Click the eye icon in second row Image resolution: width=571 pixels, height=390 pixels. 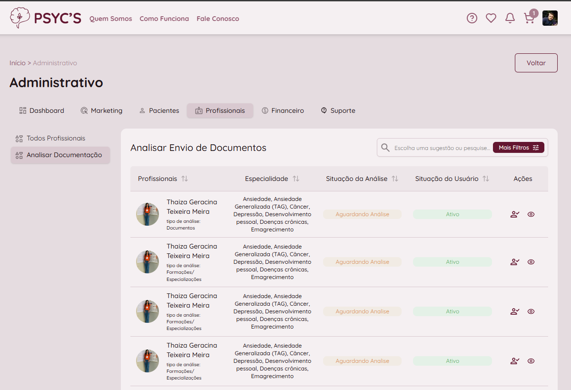[x=531, y=262]
